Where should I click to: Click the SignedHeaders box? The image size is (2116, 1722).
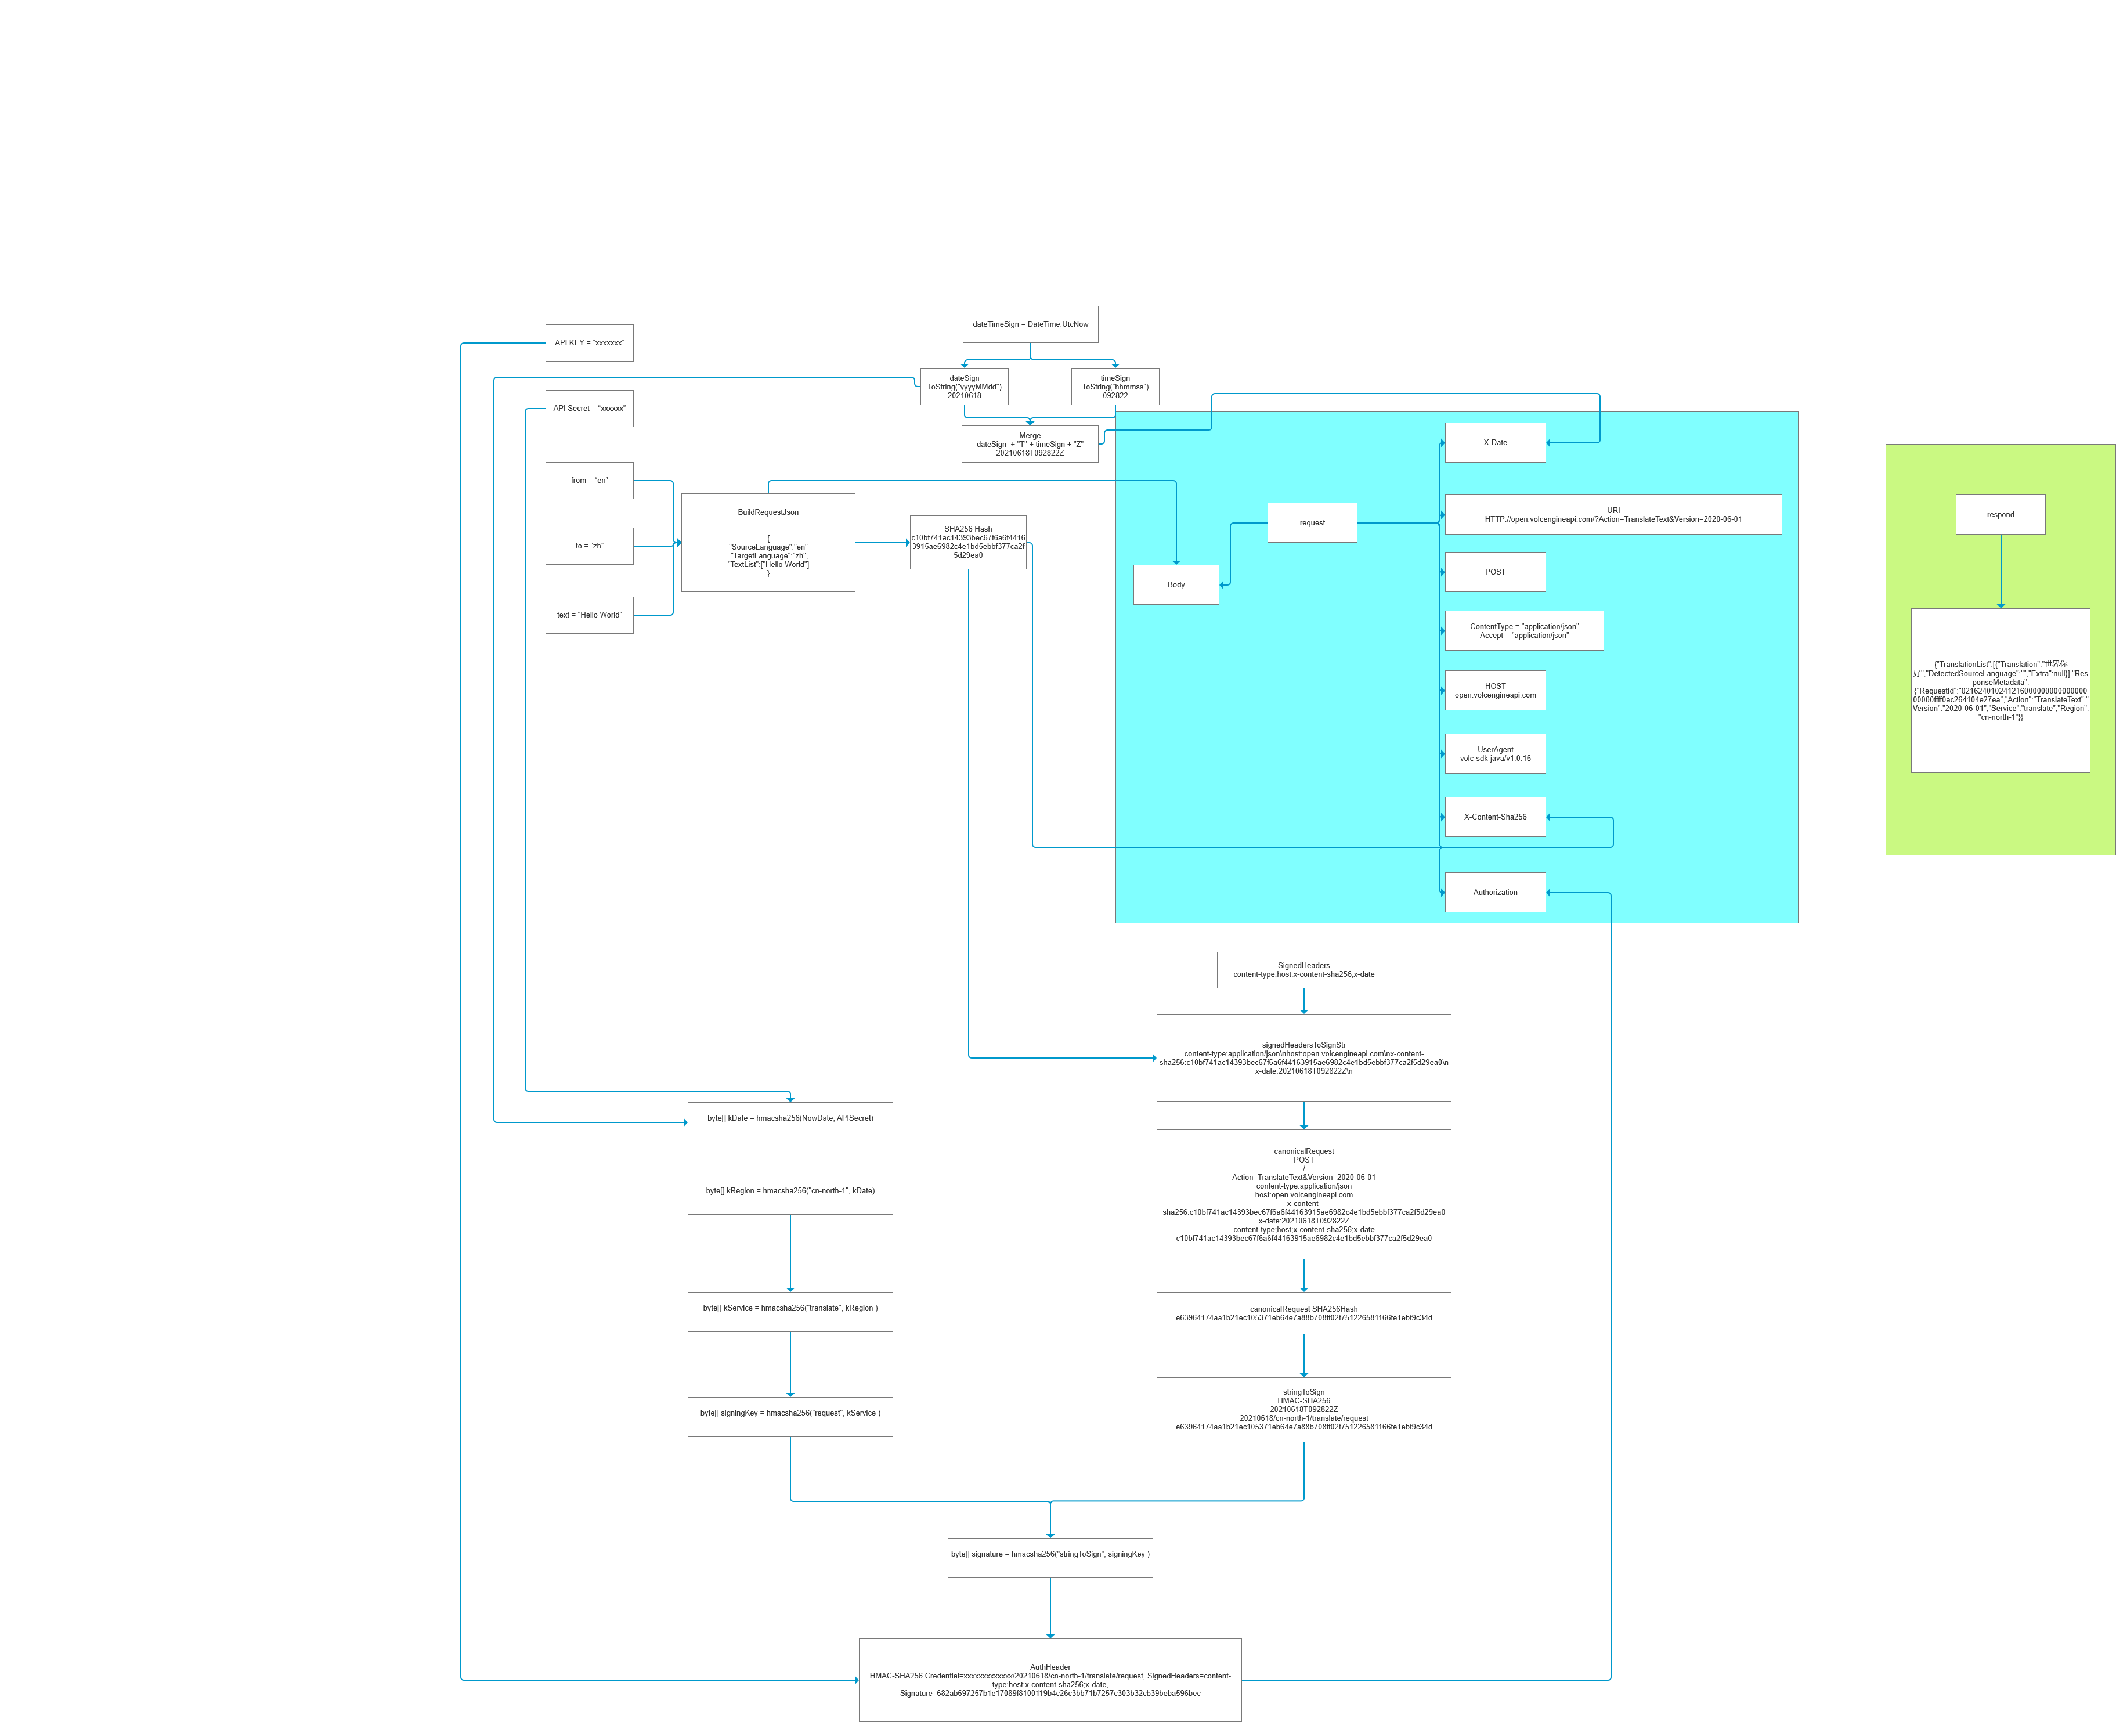coord(1303,970)
